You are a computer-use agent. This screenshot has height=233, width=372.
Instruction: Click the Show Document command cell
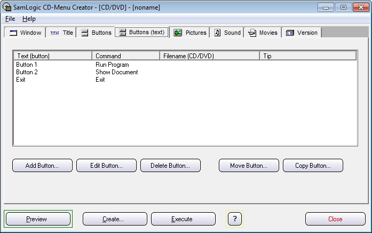tap(116, 72)
